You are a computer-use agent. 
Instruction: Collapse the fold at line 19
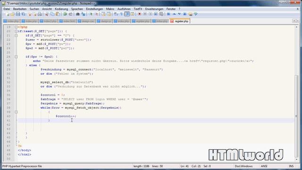coord(16,27)
